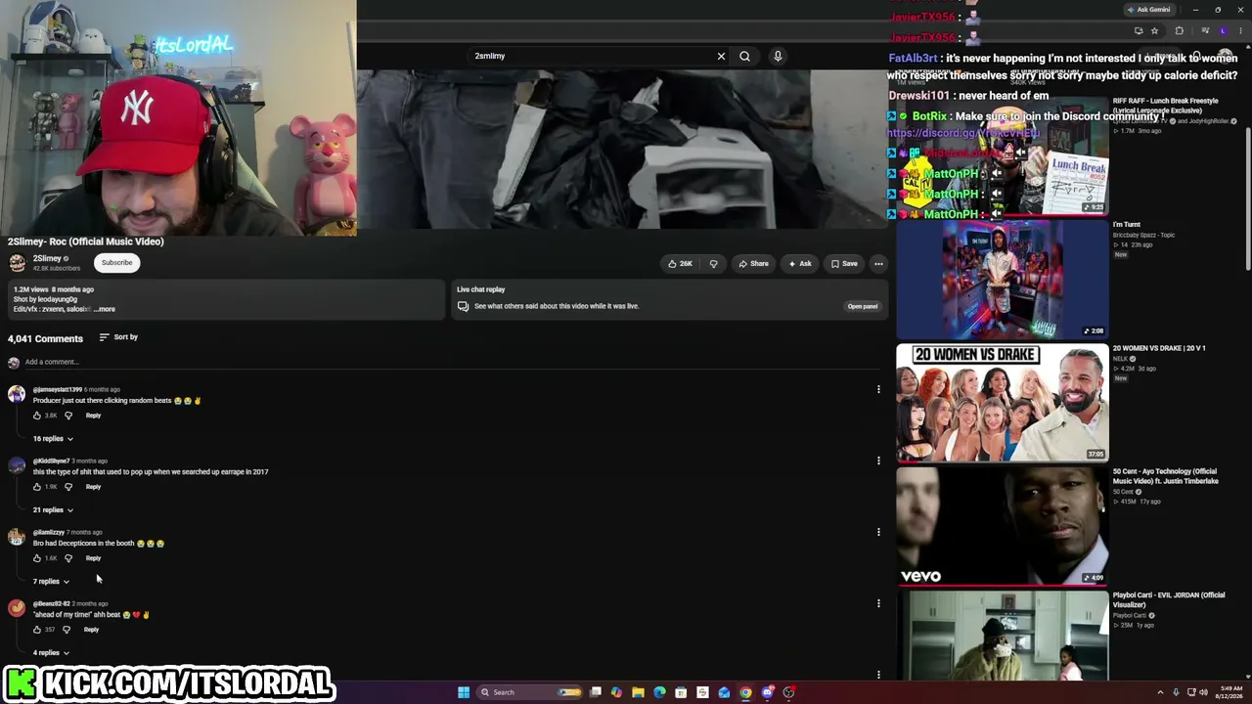Open the 50 Cent Ayo Technology thumbnail
The image size is (1252, 704).
click(1003, 526)
